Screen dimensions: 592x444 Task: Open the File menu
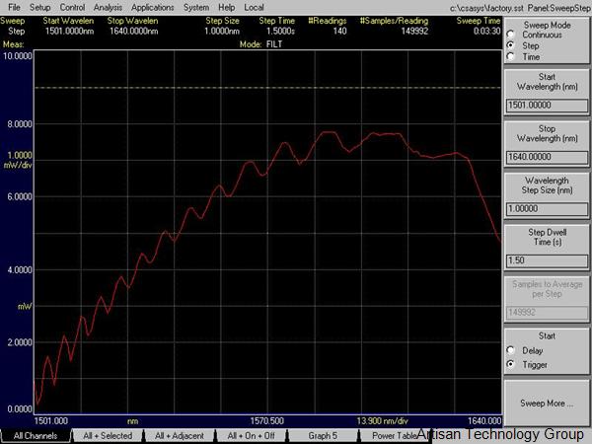14,7
